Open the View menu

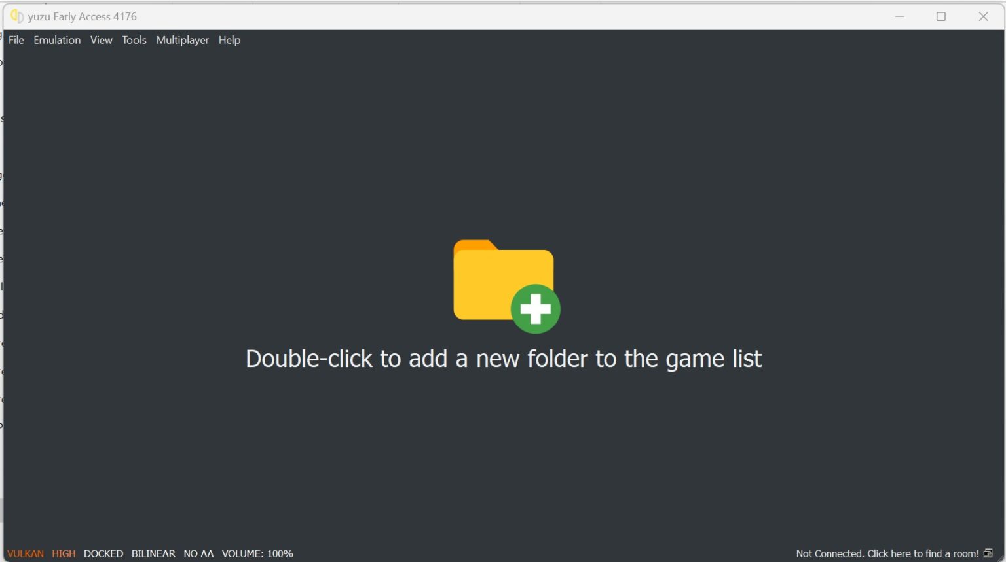coord(102,40)
